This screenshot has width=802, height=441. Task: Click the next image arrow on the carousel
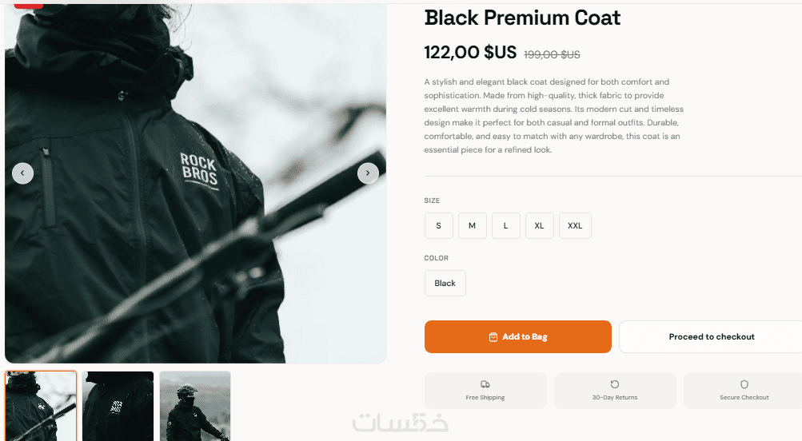[368, 173]
